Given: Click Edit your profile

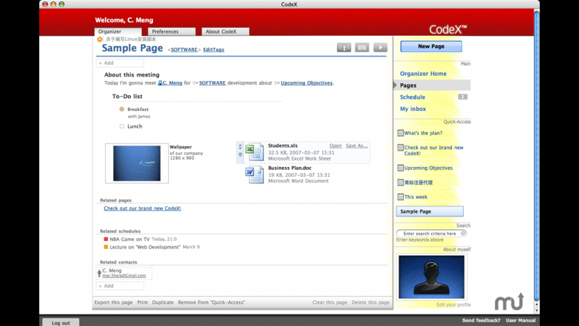Looking at the screenshot, I should 453,305.
